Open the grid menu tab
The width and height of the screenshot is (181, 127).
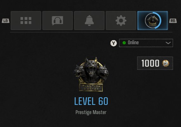pos(26,21)
